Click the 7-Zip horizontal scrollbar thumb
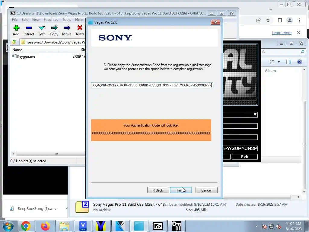This screenshot has height=232, width=309. coord(56,154)
